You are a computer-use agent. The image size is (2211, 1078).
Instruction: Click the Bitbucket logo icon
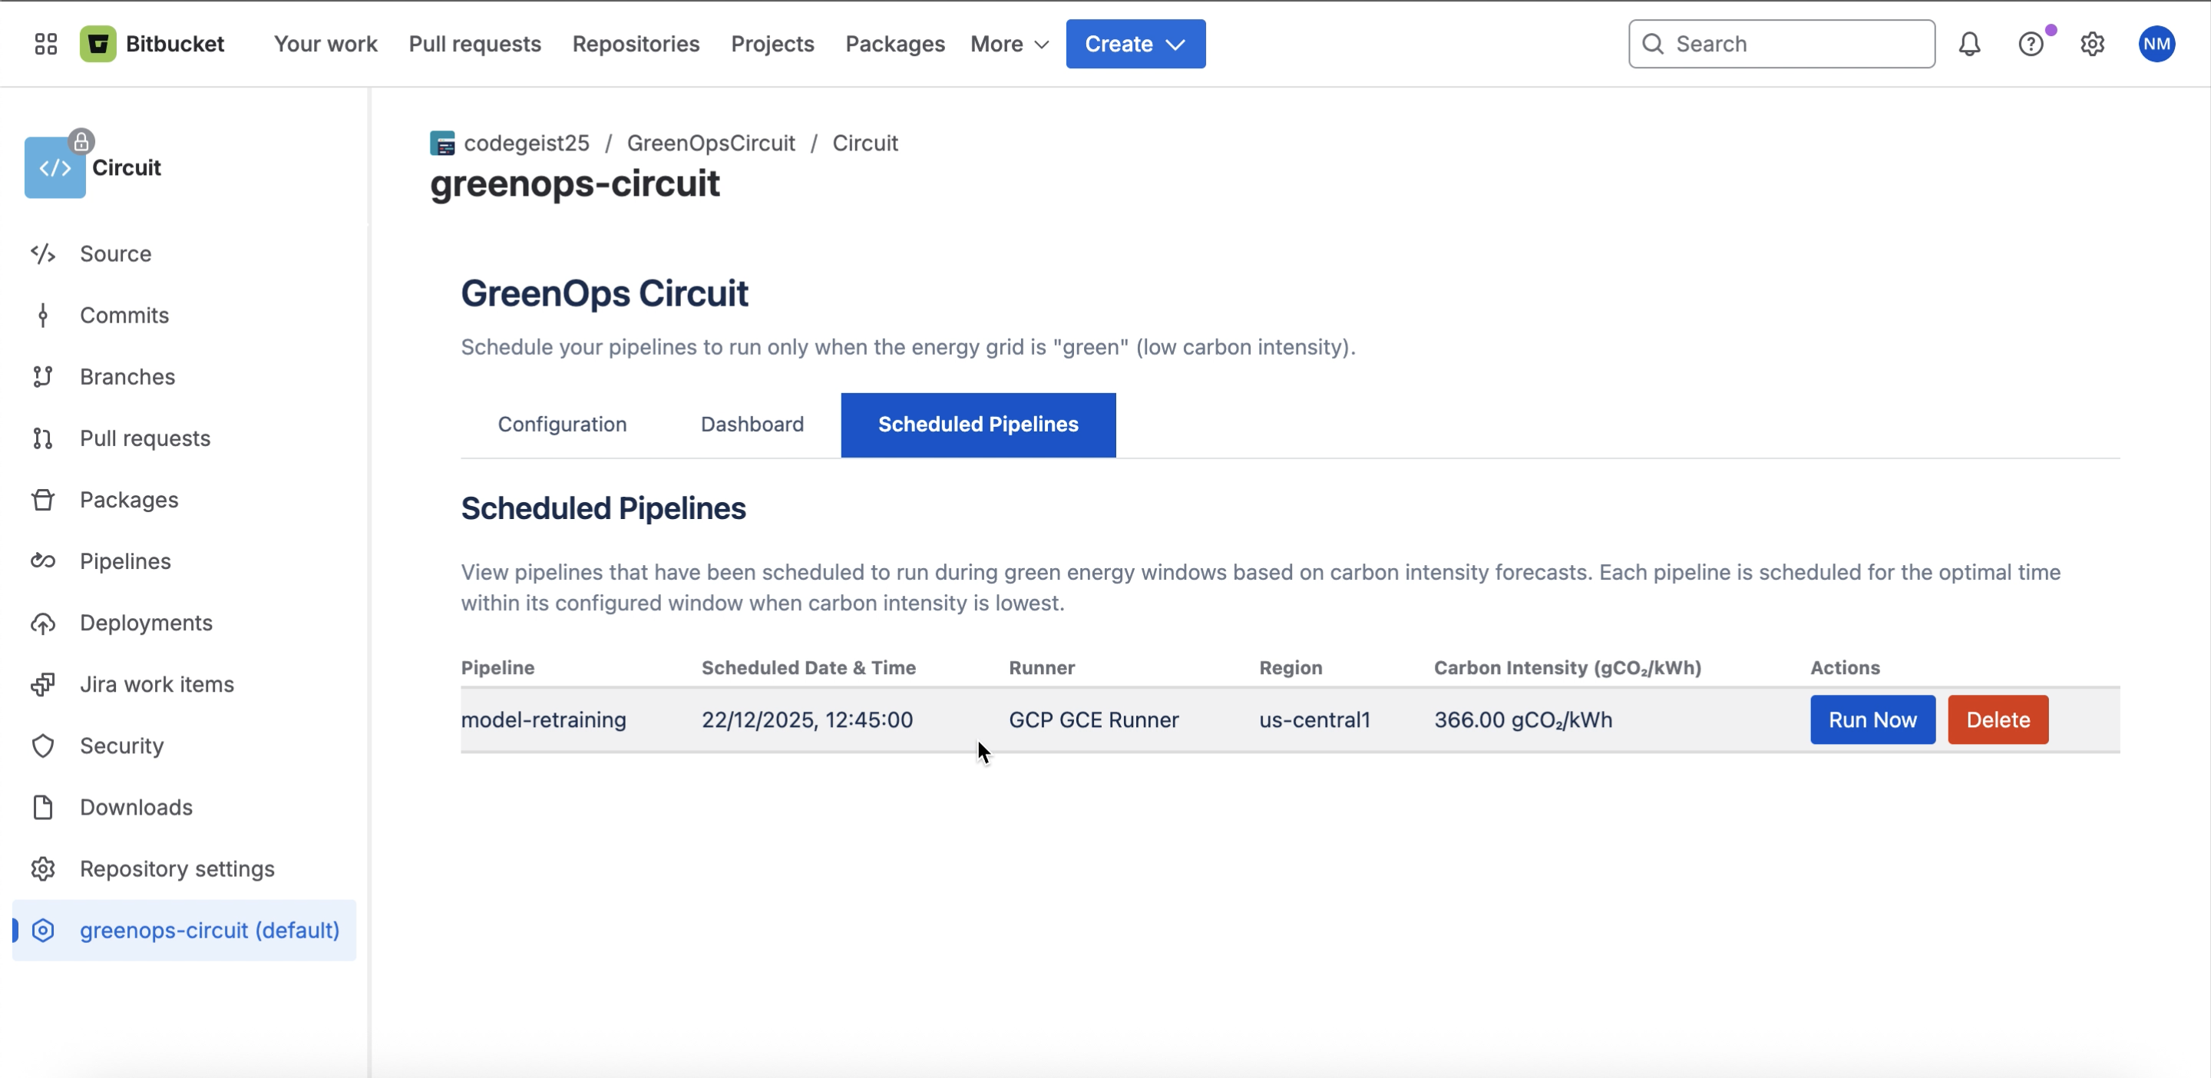[97, 44]
